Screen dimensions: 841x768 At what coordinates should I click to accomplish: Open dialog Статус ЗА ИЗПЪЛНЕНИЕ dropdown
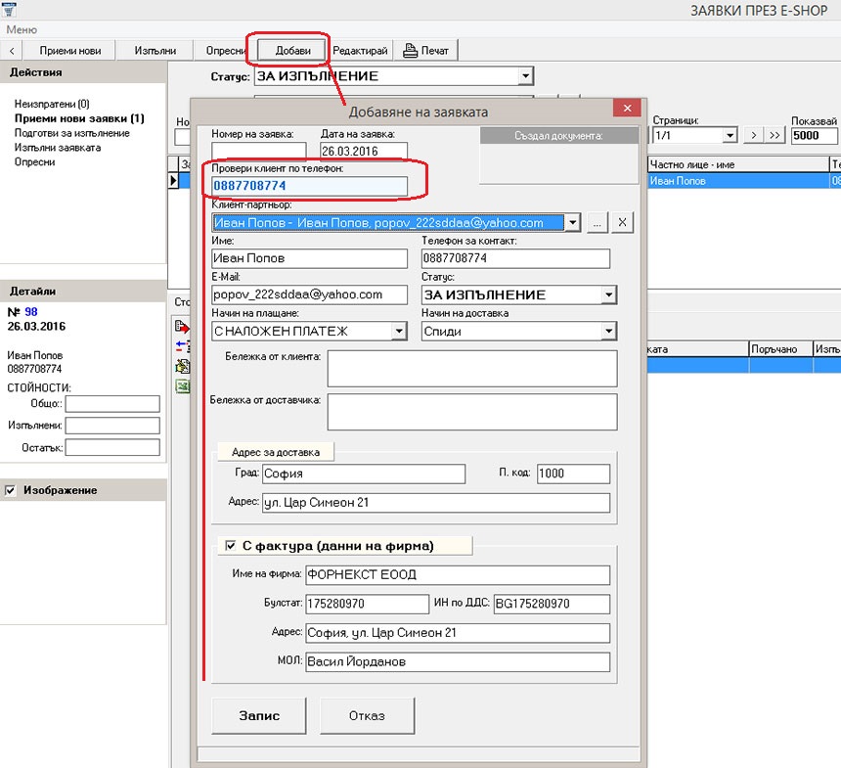click(609, 294)
